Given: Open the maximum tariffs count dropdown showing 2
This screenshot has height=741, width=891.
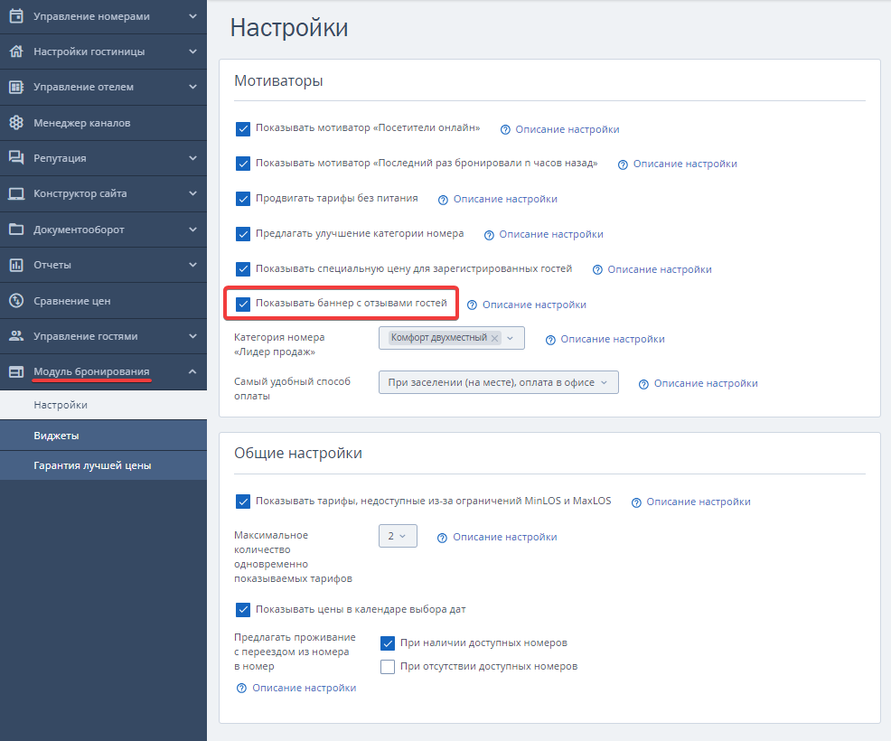Looking at the screenshot, I should (398, 536).
